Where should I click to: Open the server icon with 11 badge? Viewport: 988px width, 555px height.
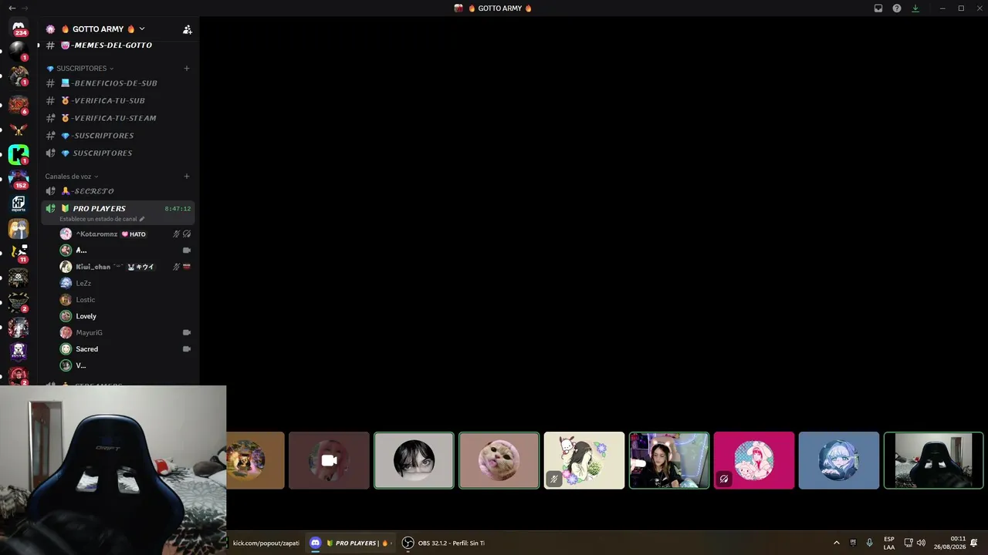pos(19,252)
